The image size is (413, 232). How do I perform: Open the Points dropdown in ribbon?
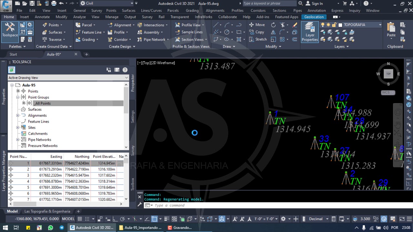pos(53,25)
